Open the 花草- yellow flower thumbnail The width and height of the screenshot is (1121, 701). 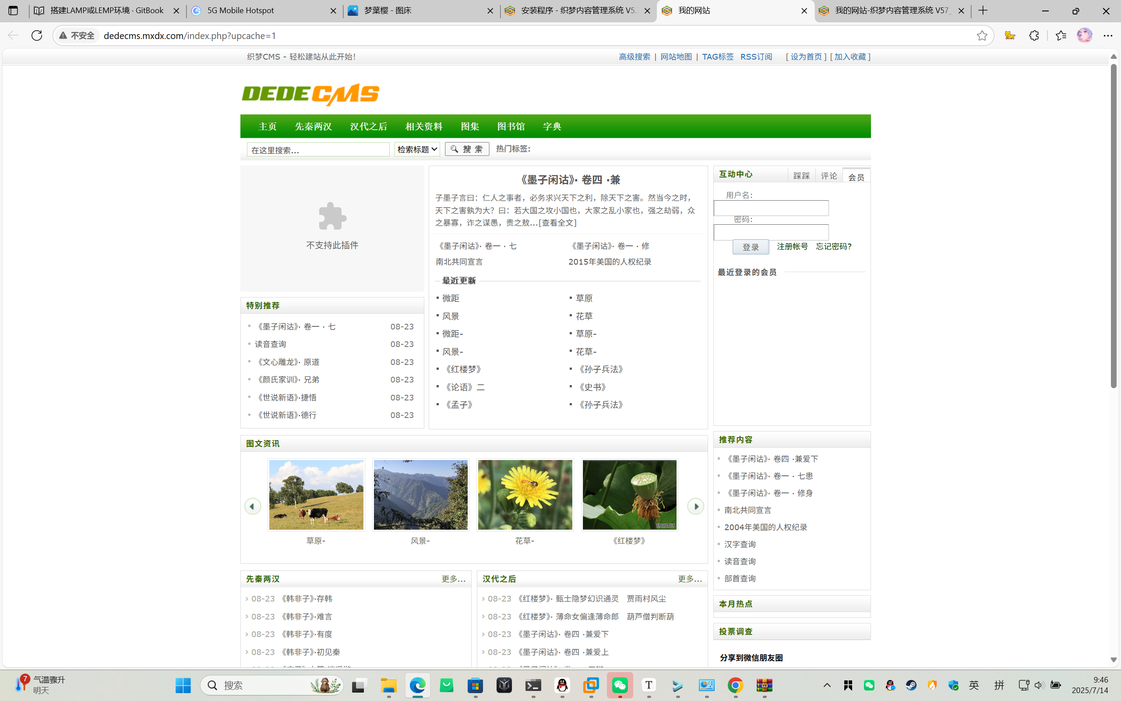point(525,495)
